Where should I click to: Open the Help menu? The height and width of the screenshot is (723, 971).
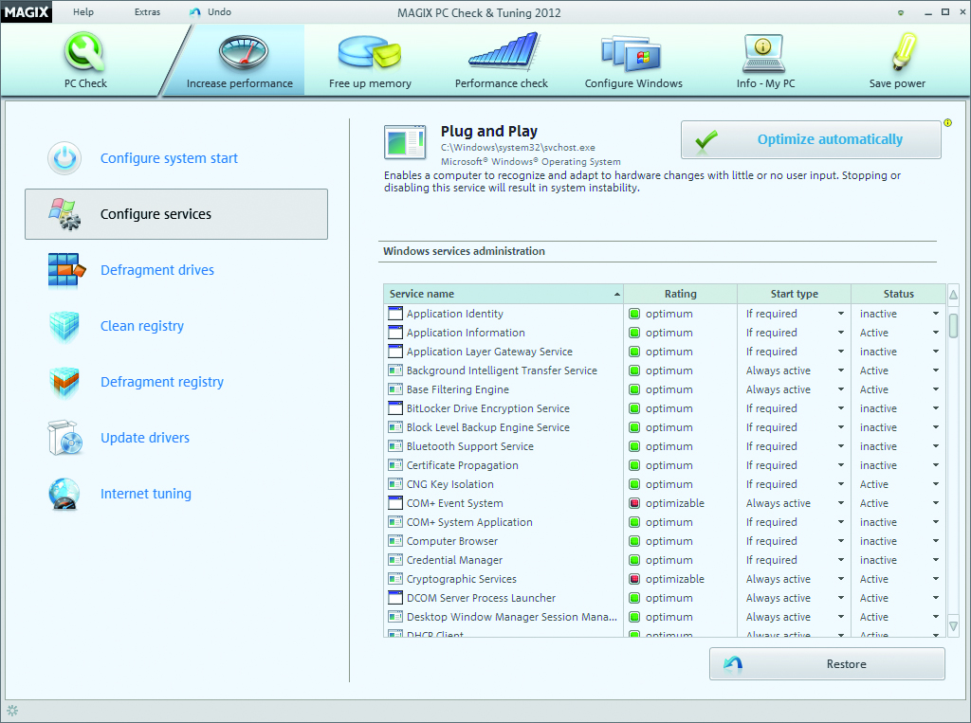[x=83, y=11]
